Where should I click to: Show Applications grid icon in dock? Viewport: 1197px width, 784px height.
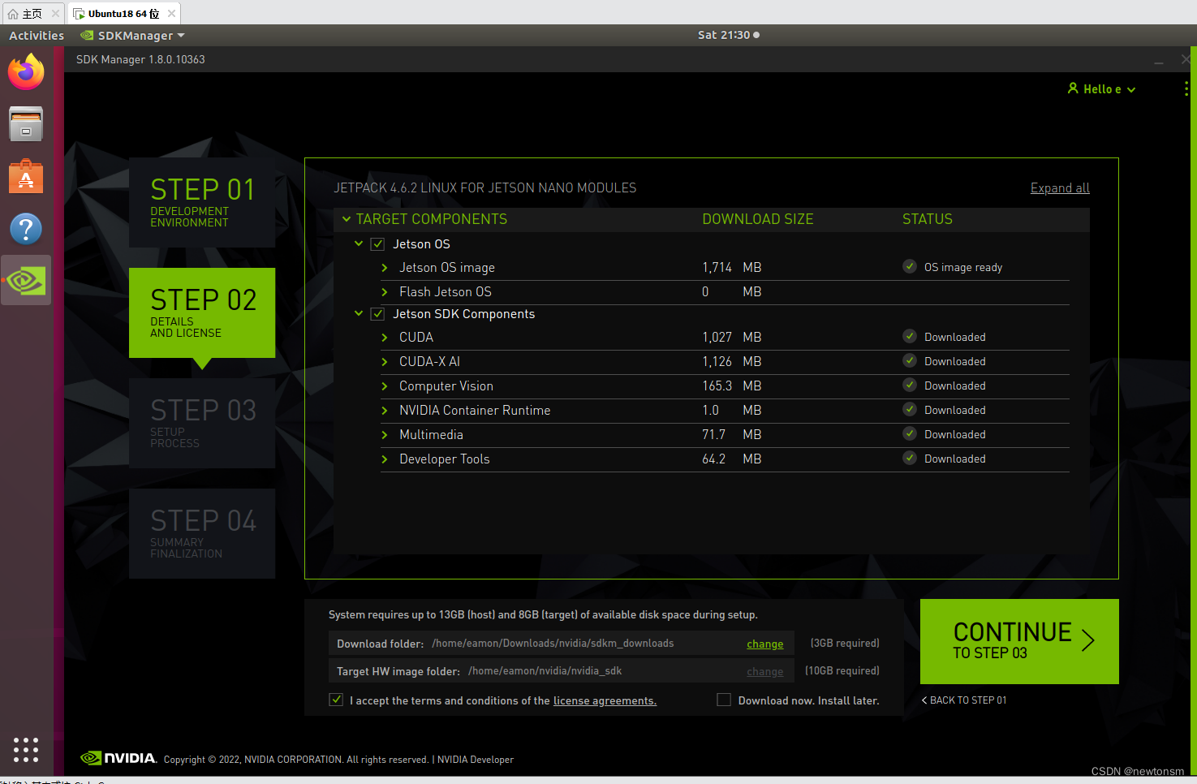pyautogui.click(x=26, y=750)
